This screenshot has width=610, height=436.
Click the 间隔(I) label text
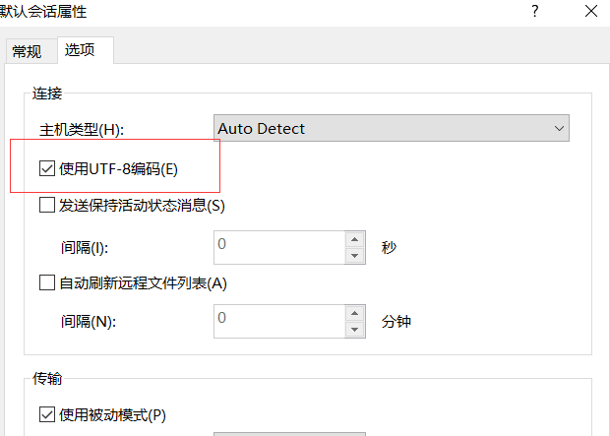click(x=83, y=245)
